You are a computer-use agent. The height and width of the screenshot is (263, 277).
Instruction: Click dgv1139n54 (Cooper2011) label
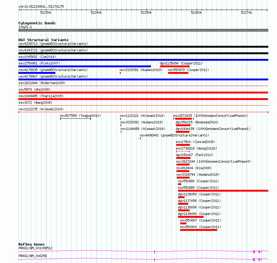(199, 214)
